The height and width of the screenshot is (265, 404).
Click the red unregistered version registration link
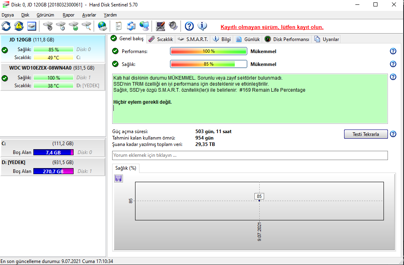[272, 27]
